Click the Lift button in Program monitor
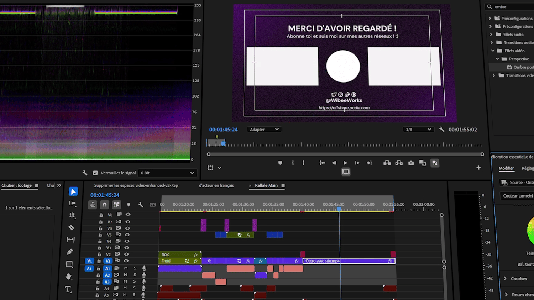The image size is (534, 300). [x=387, y=163]
